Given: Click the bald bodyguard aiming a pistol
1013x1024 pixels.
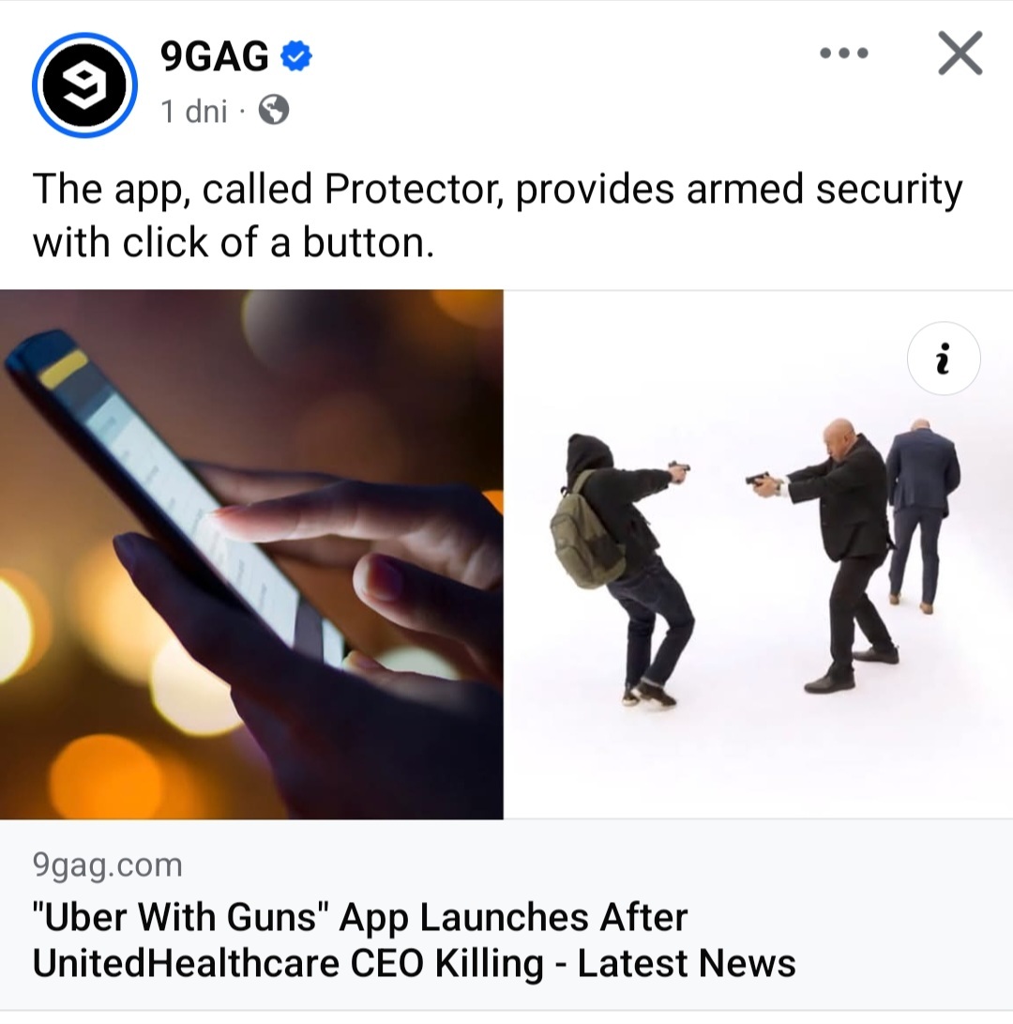Looking at the screenshot, I should [x=829, y=555].
